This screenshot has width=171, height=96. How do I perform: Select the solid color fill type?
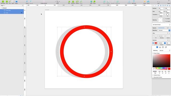[x=157, y=47]
